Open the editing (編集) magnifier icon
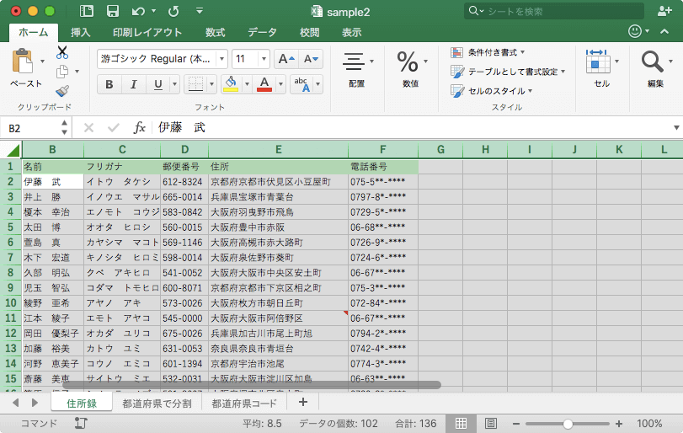The width and height of the screenshot is (683, 433). [x=652, y=61]
